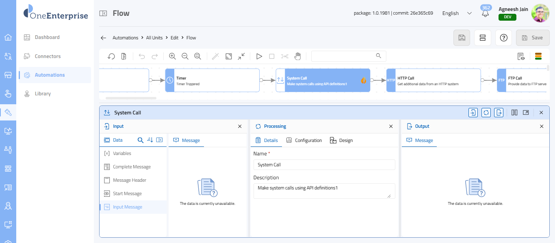
Task: Click the help question mark icon
Action: 503,38
